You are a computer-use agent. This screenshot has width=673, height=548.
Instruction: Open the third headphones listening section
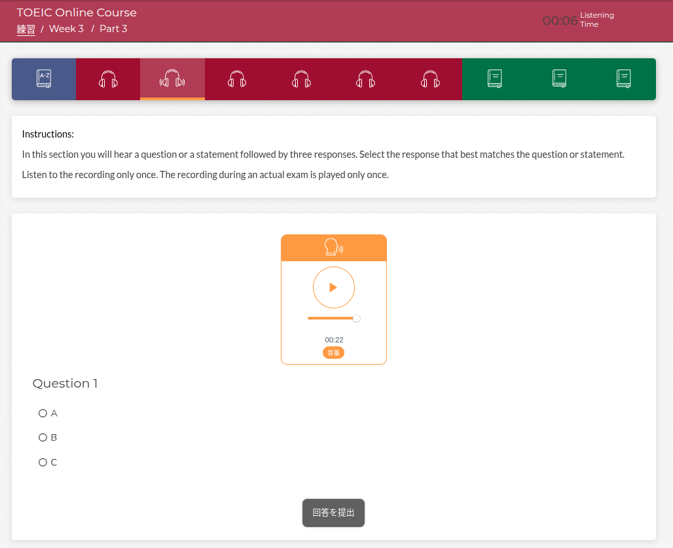(236, 79)
